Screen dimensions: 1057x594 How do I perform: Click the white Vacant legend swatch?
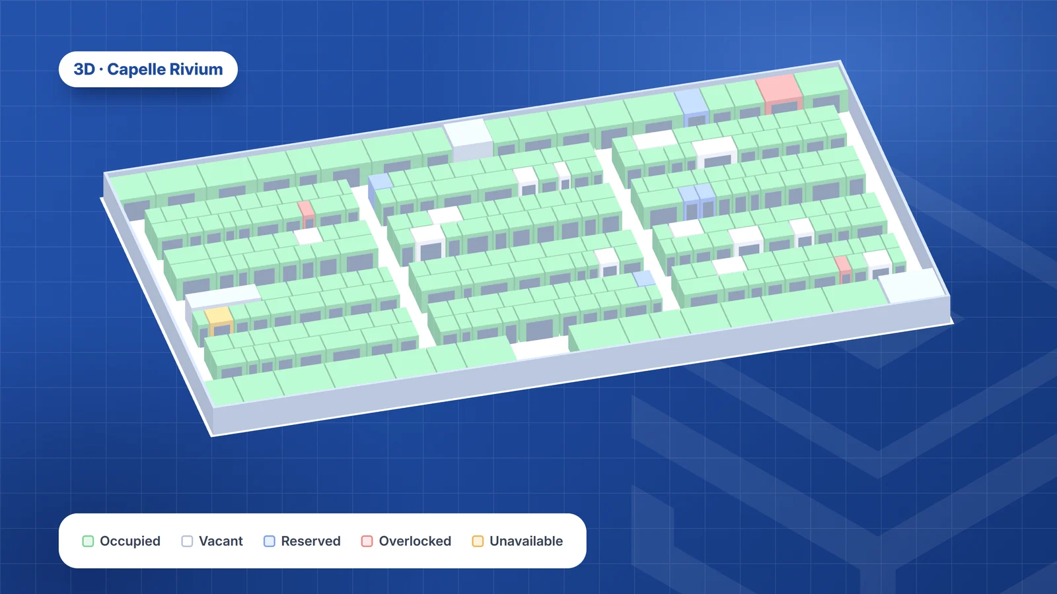click(x=187, y=541)
